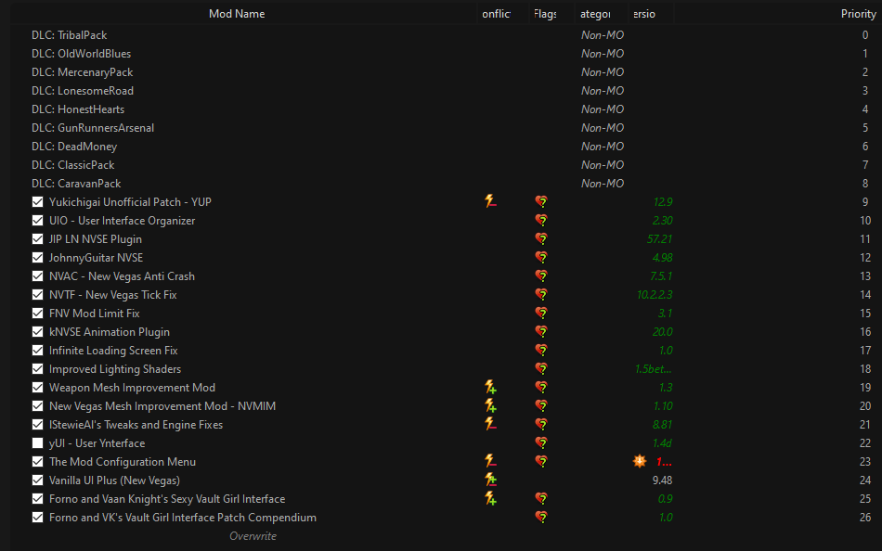Click the conflict lightning icon on Vanilla UI Plus
The width and height of the screenshot is (882, 551).
(491, 480)
